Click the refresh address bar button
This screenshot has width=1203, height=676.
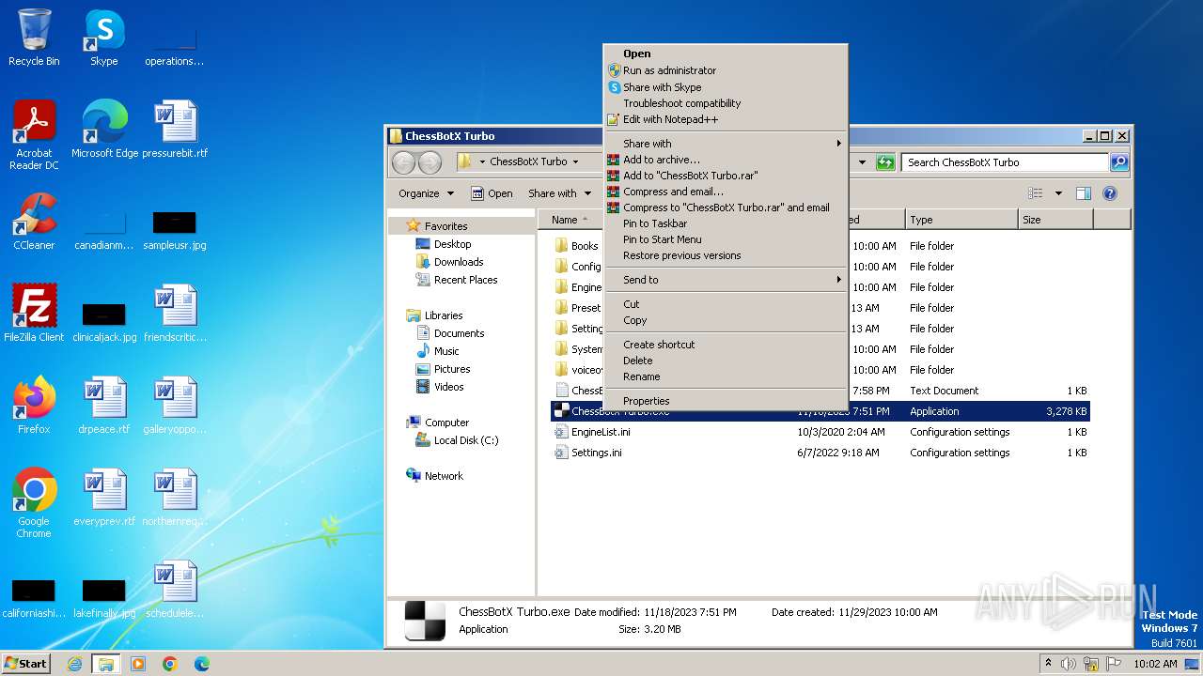885,161
